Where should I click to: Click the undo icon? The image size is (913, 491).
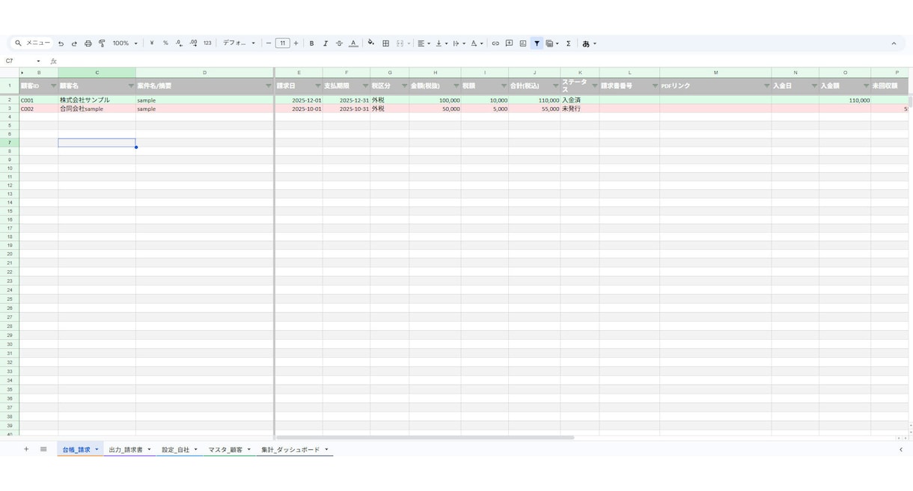pos(61,43)
